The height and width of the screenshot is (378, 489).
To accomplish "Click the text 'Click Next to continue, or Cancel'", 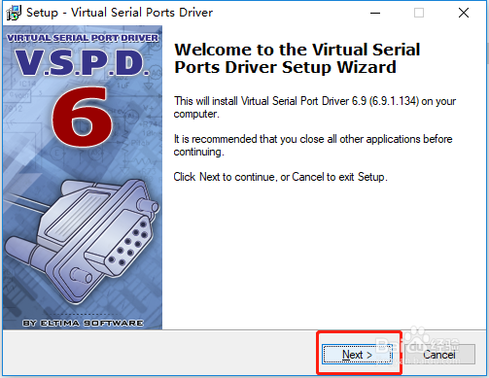I will [249, 177].
